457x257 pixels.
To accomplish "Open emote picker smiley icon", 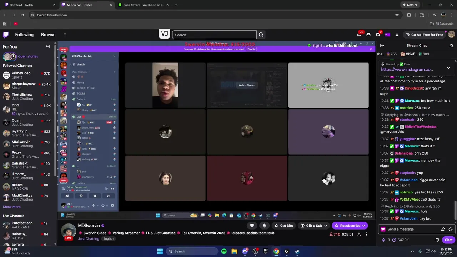I will (x=451, y=230).
